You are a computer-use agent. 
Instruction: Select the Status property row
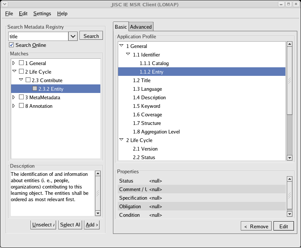[202, 181]
